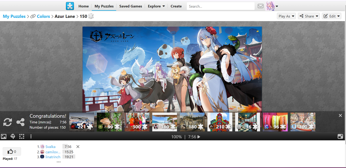Focus the Search input field

[x=221, y=6]
